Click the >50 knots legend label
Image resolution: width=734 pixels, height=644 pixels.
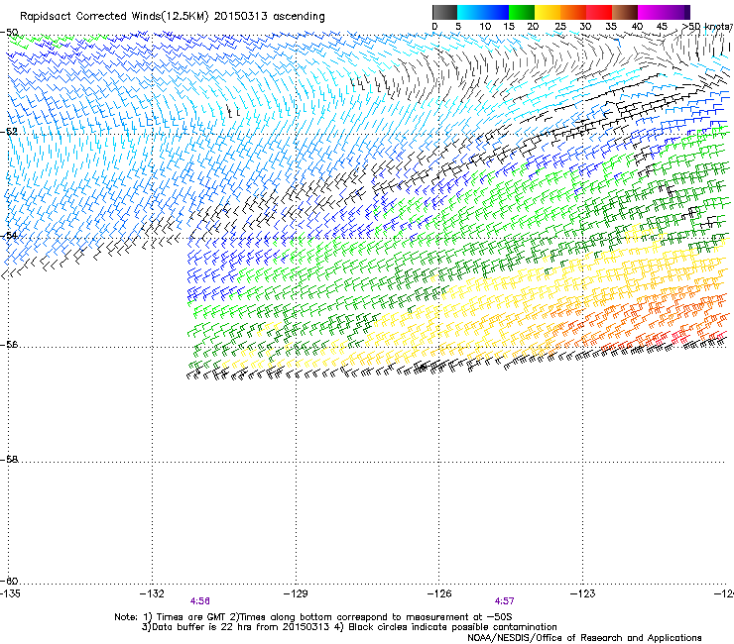pos(707,27)
